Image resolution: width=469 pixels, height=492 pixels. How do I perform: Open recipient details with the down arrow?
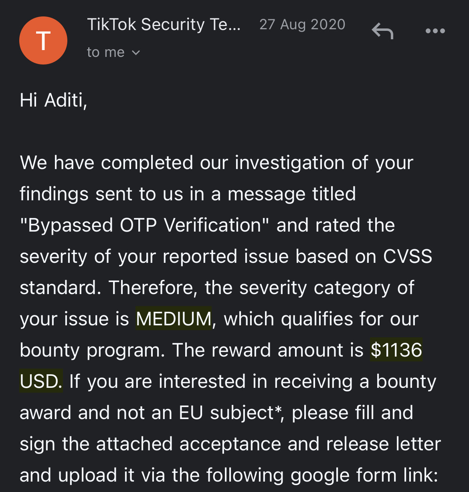[135, 52]
